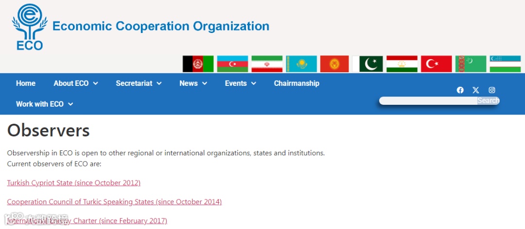Click the Iran flag icon
Image resolution: width=525 pixels, height=229 pixels.
click(x=267, y=64)
